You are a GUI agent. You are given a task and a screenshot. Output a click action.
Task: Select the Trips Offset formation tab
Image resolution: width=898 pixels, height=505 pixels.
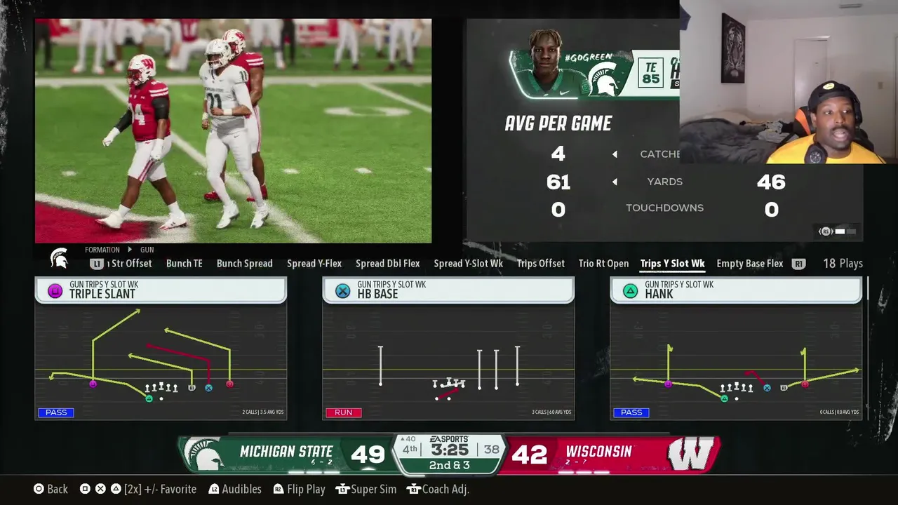click(x=541, y=264)
